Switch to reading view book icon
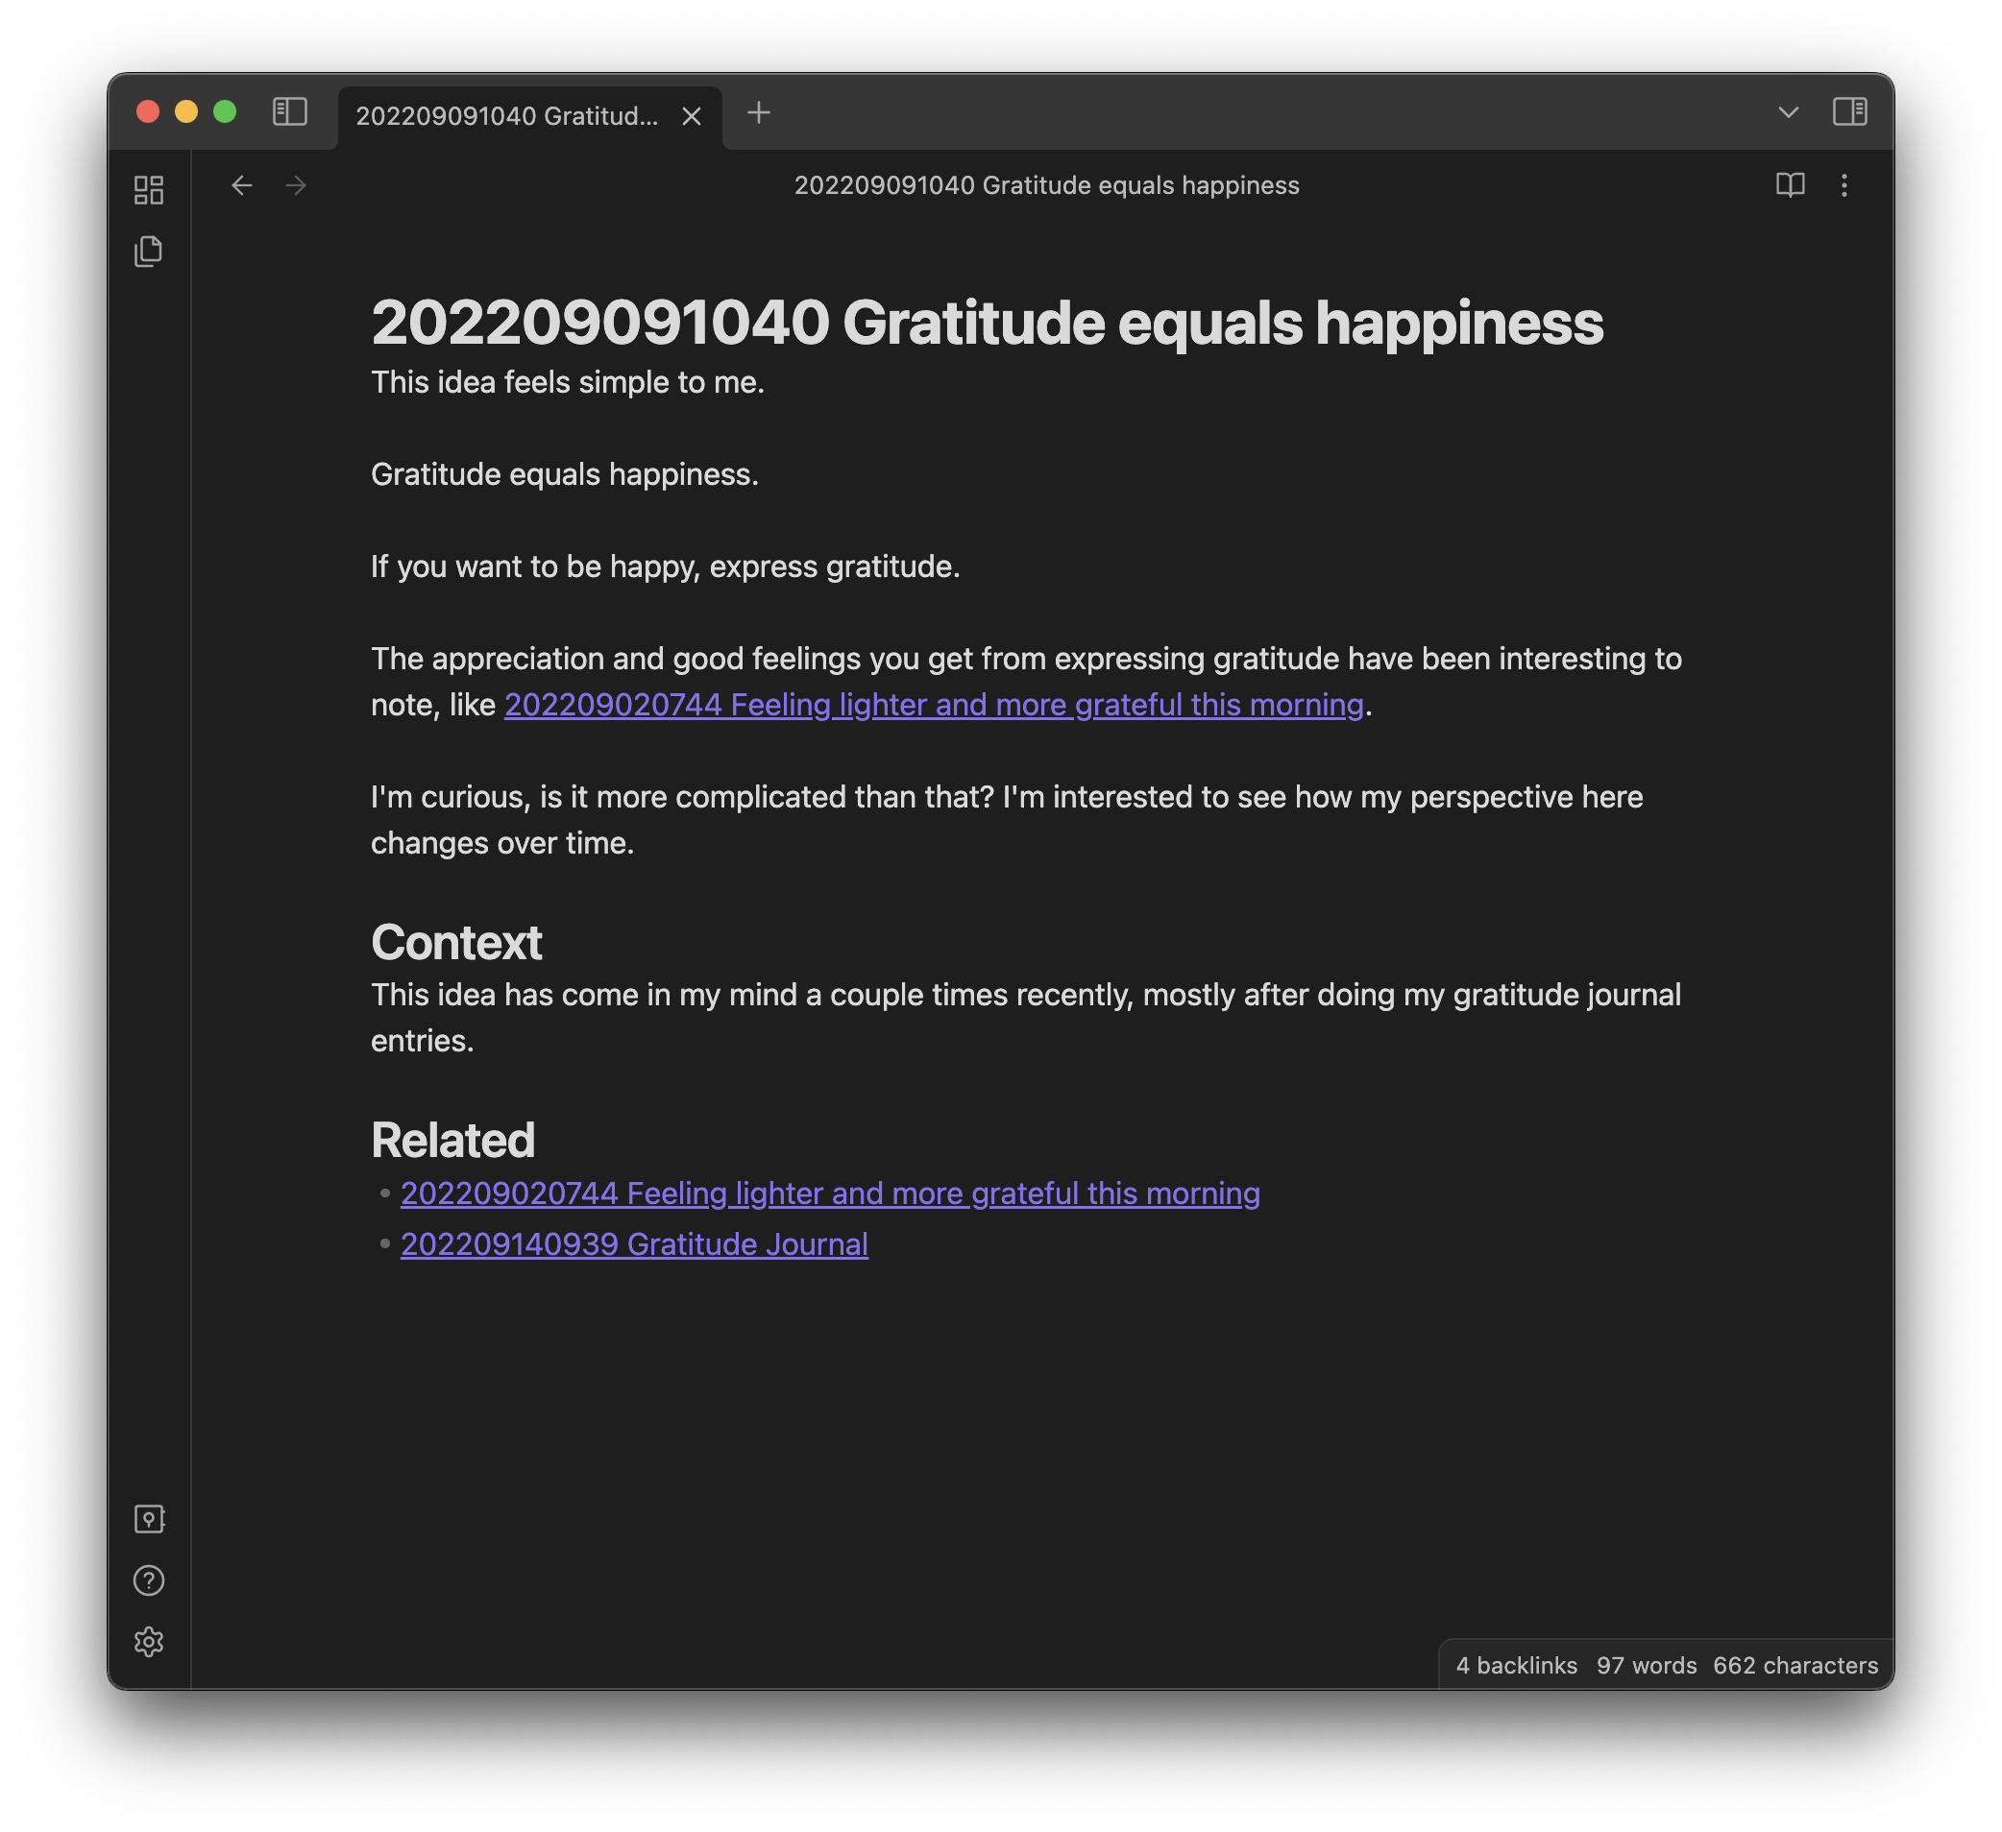This screenshot has height=1832, width=2002. [1790, 185]
